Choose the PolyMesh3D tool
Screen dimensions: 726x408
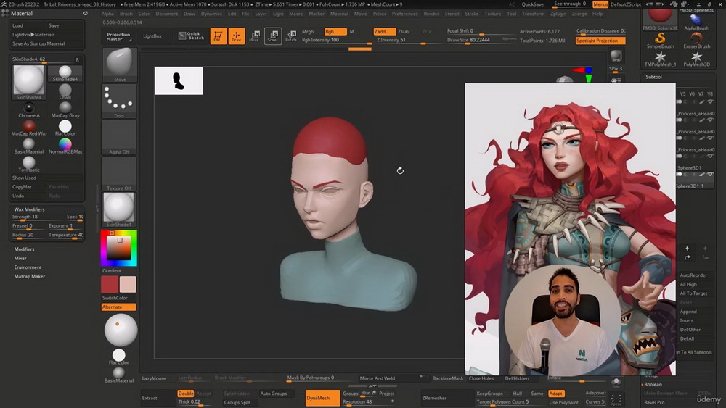click(x=696, y=59)
